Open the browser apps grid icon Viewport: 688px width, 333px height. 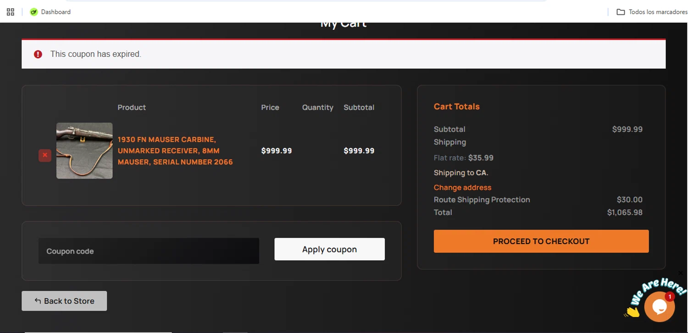[11, 12]
